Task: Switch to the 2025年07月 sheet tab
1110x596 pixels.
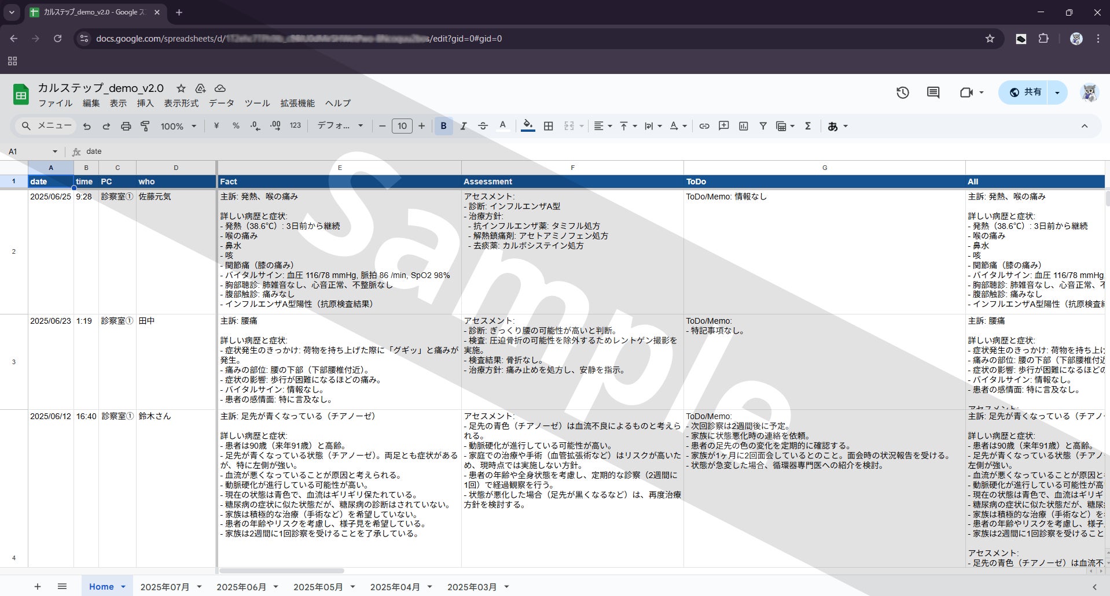Action: click(165, 587)
